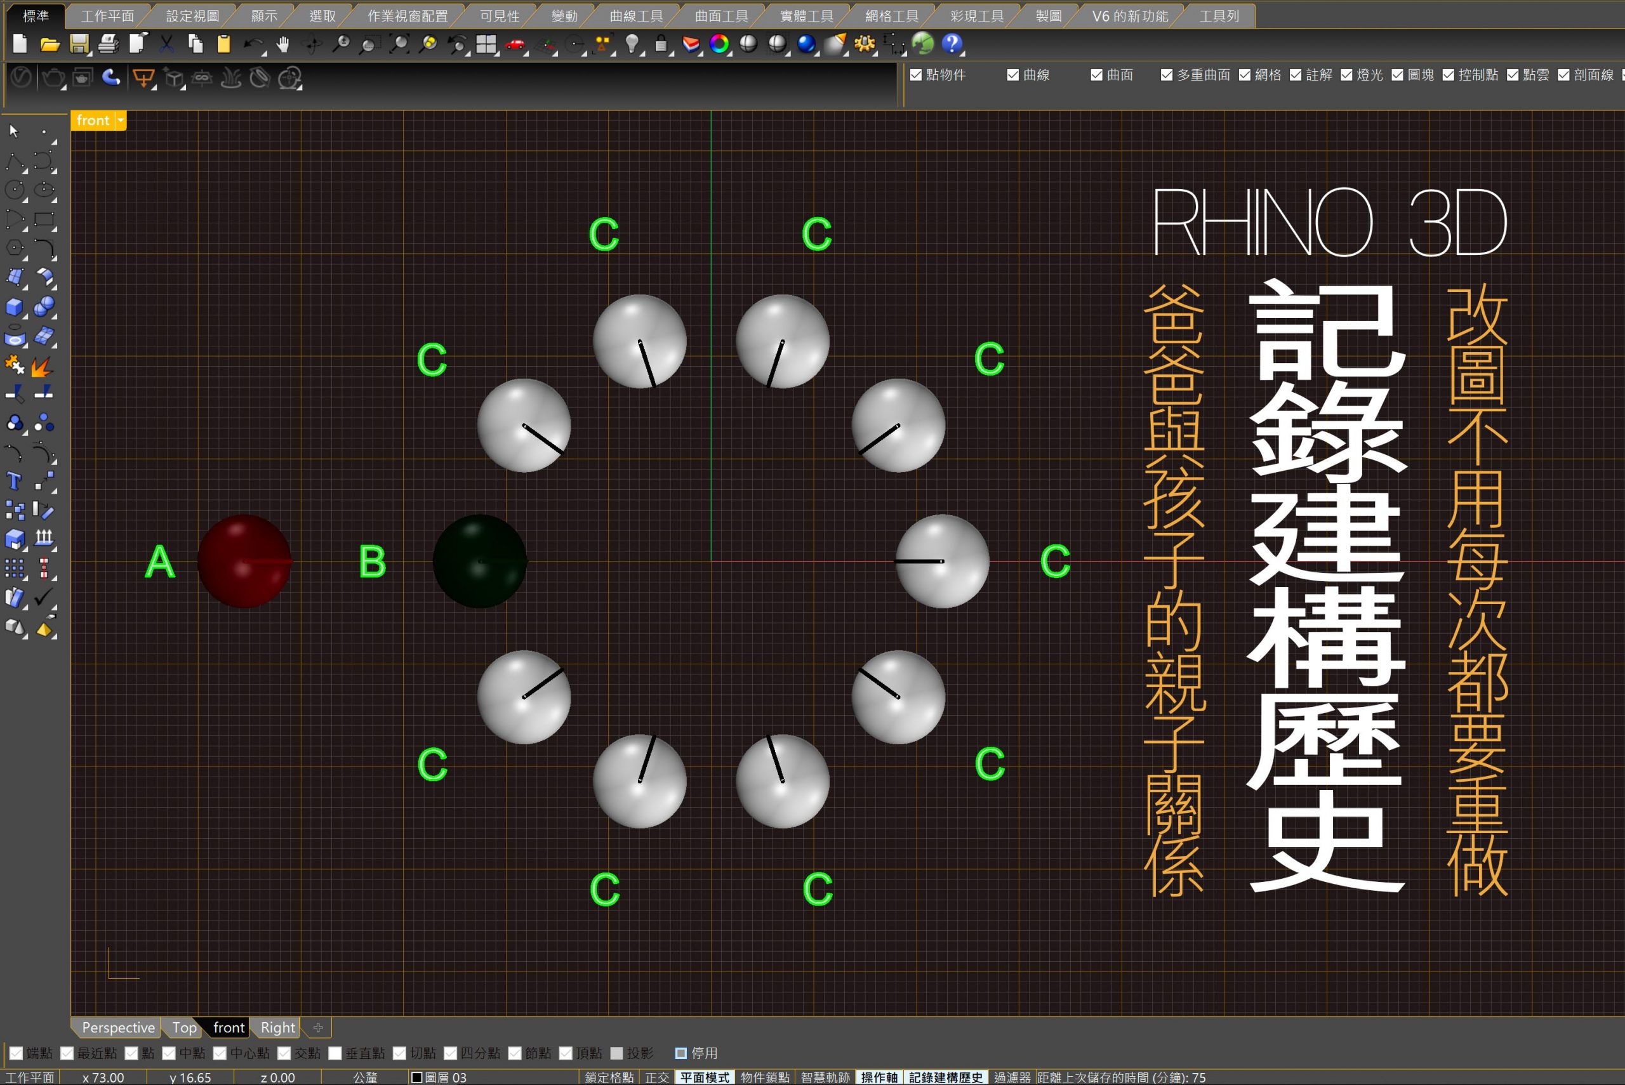Enable the 垂直點 object snap checkbox
The image size is (1625, 1085).
335,1053
